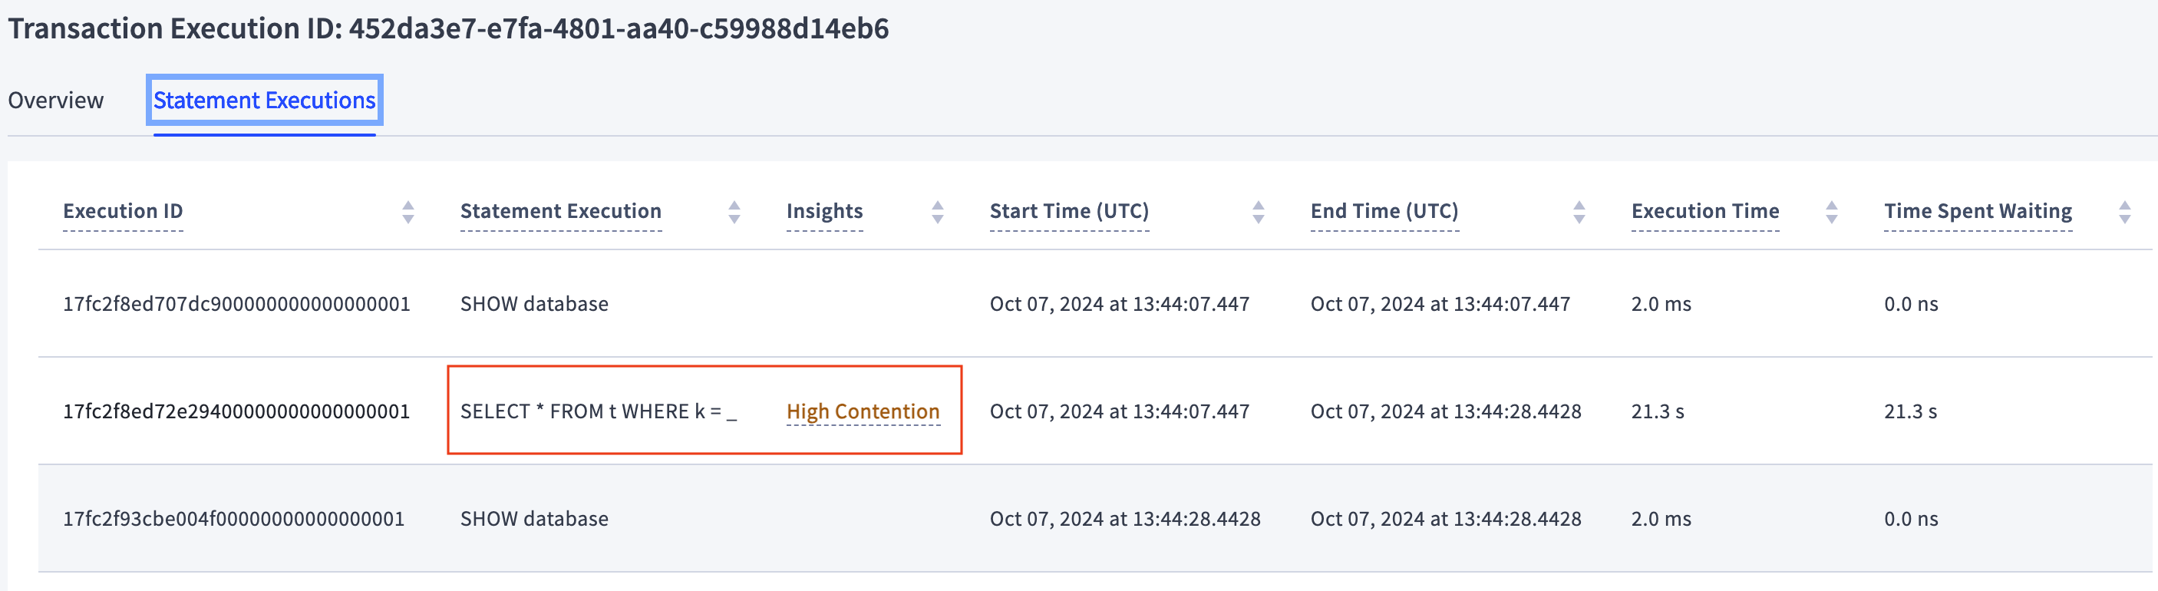Screen dimensions: 2158x591
Task: Click the last SHOW database statement
Action: click(x=534, y=519)
